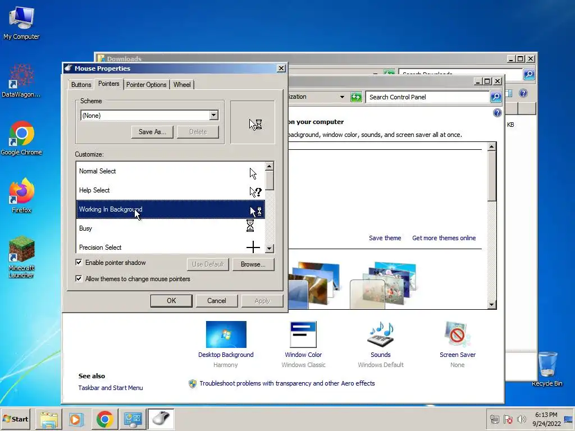Screen dimensions: 575x431
Task: Click the Browse... button
Action: 253,264
